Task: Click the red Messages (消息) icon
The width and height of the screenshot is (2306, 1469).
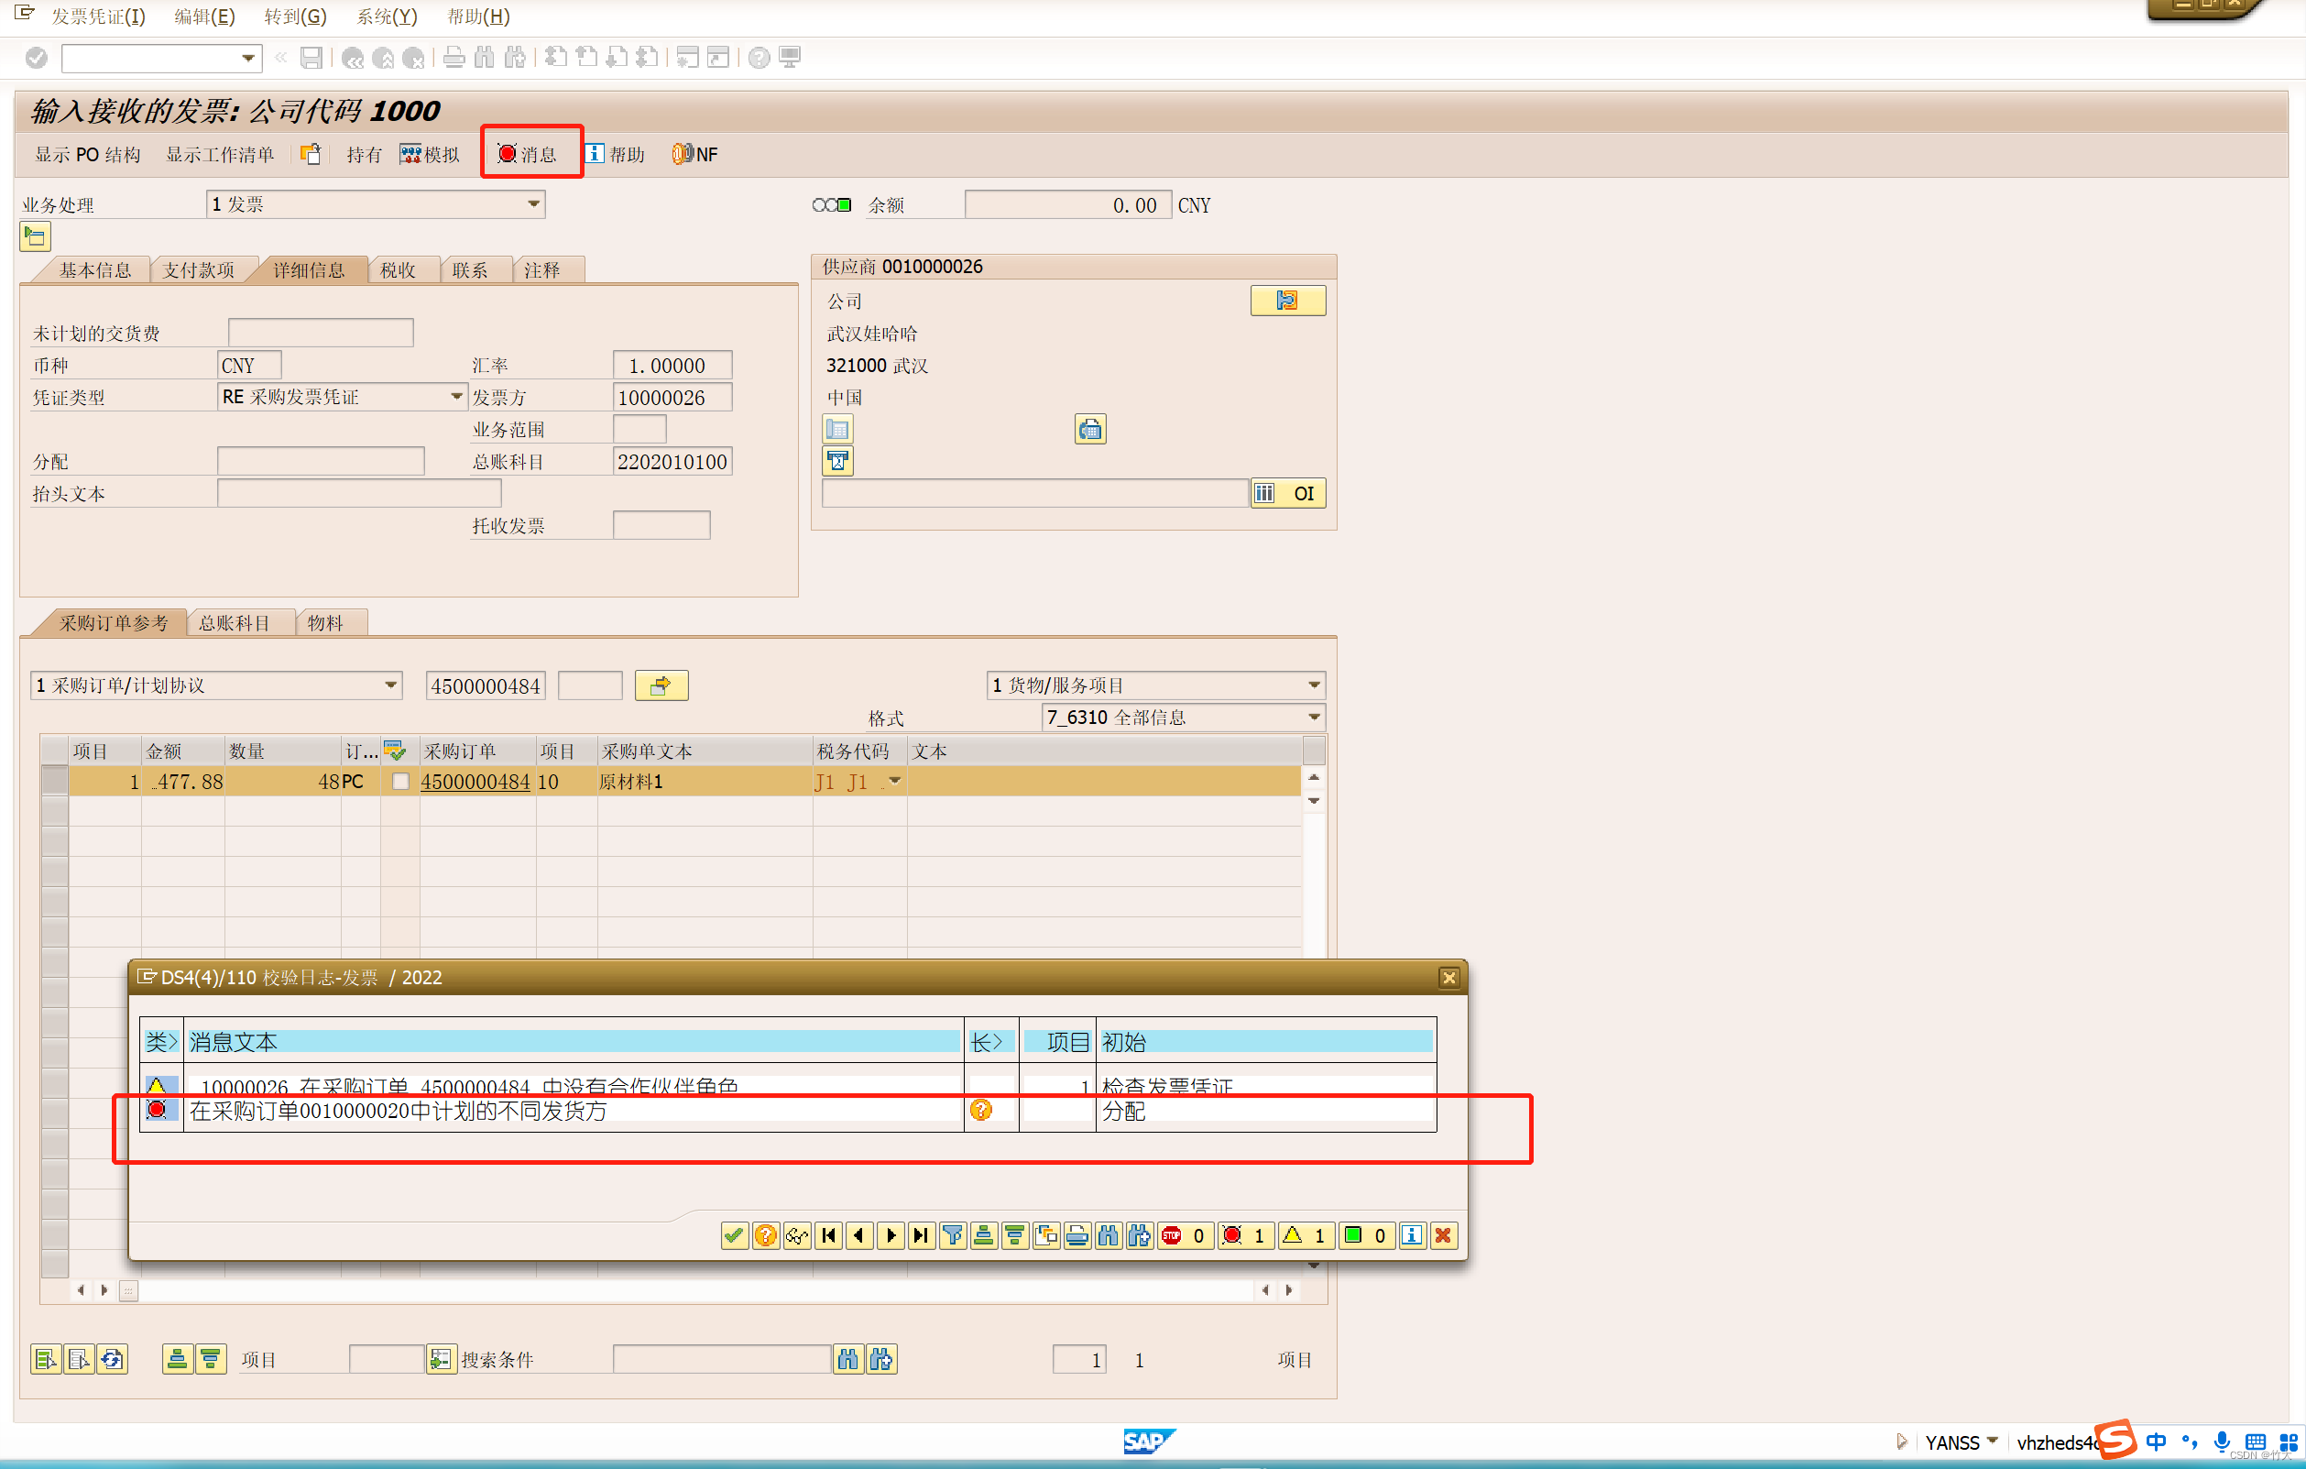Action: click(x=507, y=154)
